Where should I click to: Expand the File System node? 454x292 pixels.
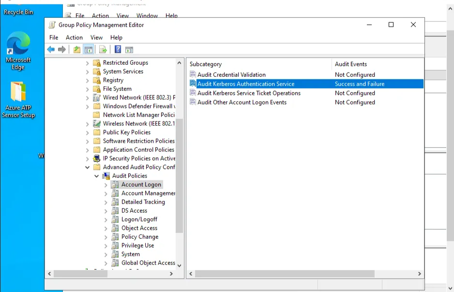click(88, 89)
